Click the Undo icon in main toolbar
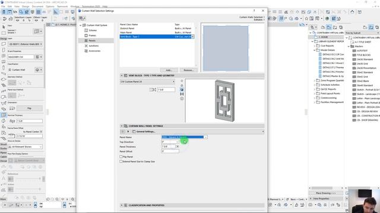Image resolution: width=380 pixels, height=213 pixels. click(x=5, y=19)
